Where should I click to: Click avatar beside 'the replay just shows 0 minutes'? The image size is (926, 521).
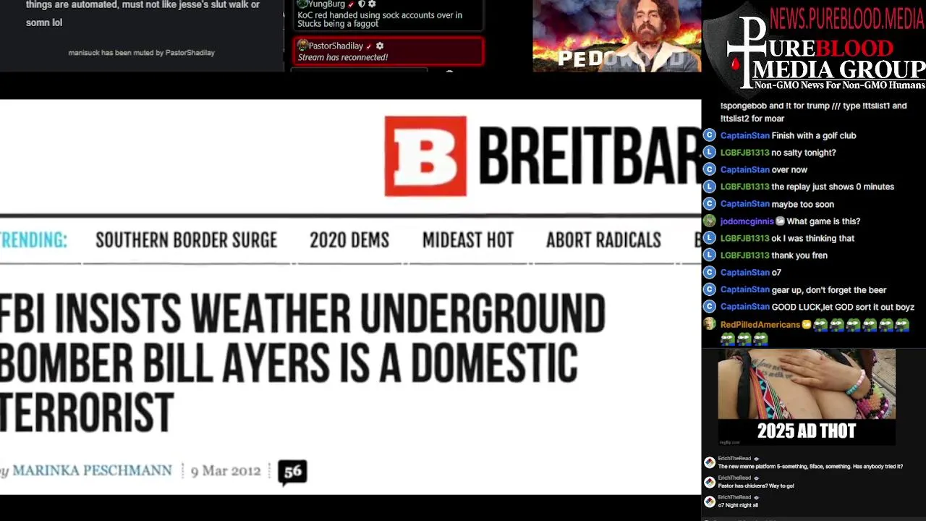pyautogui.click(x=709, y=187)
